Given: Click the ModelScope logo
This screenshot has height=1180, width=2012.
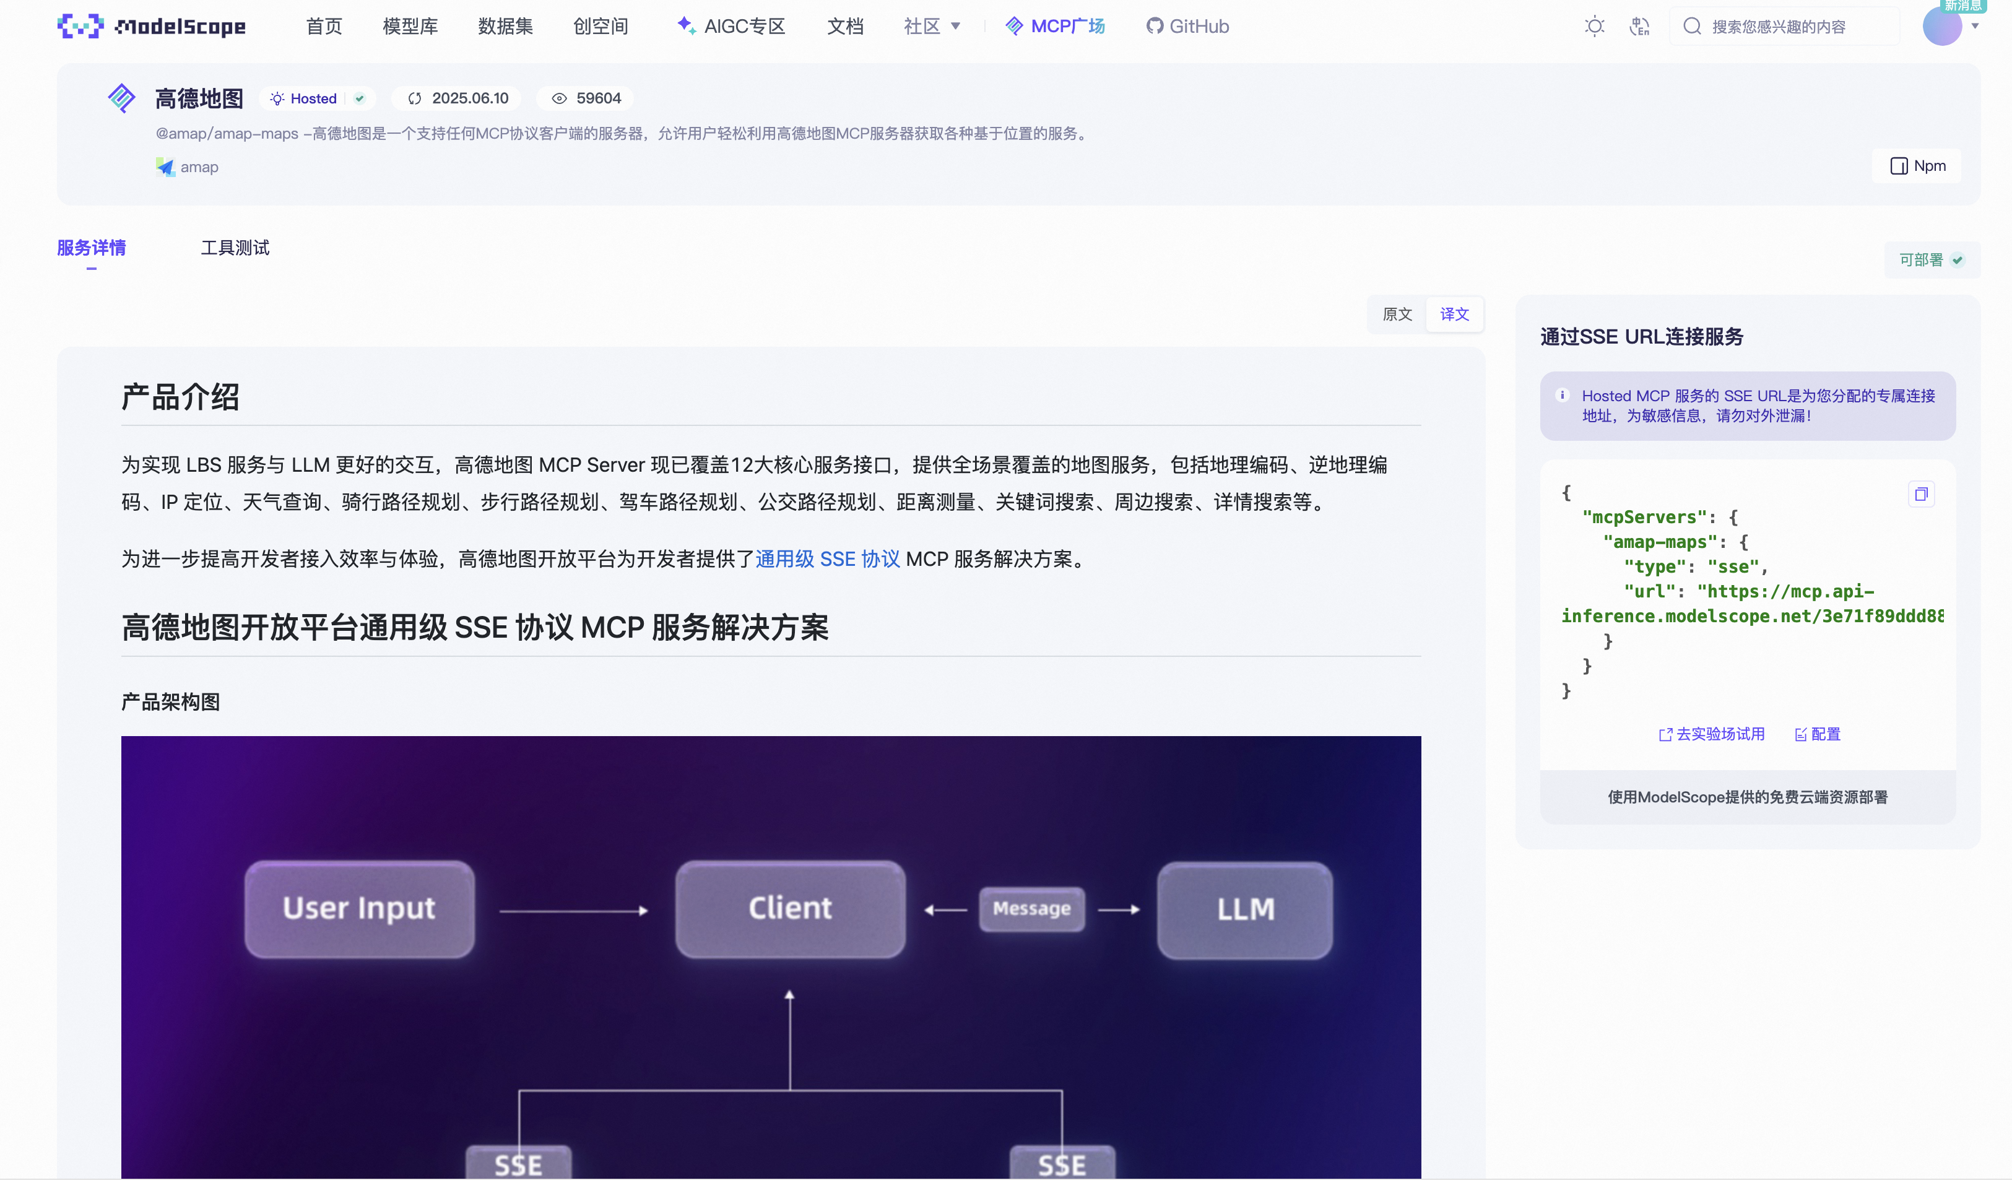Looking at the screenshot, I should point(152,27).
